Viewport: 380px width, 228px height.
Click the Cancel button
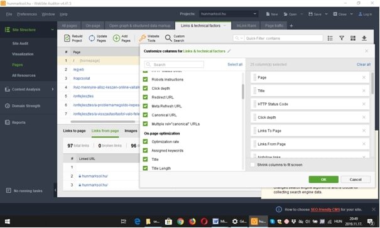tap(356, 180)
